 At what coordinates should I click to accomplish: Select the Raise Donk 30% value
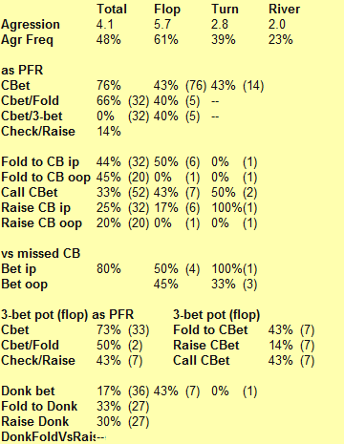[x=109, y=422]
